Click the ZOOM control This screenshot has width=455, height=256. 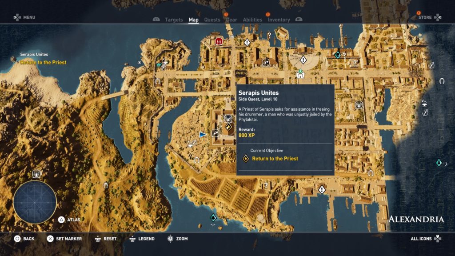pos(178,239)
